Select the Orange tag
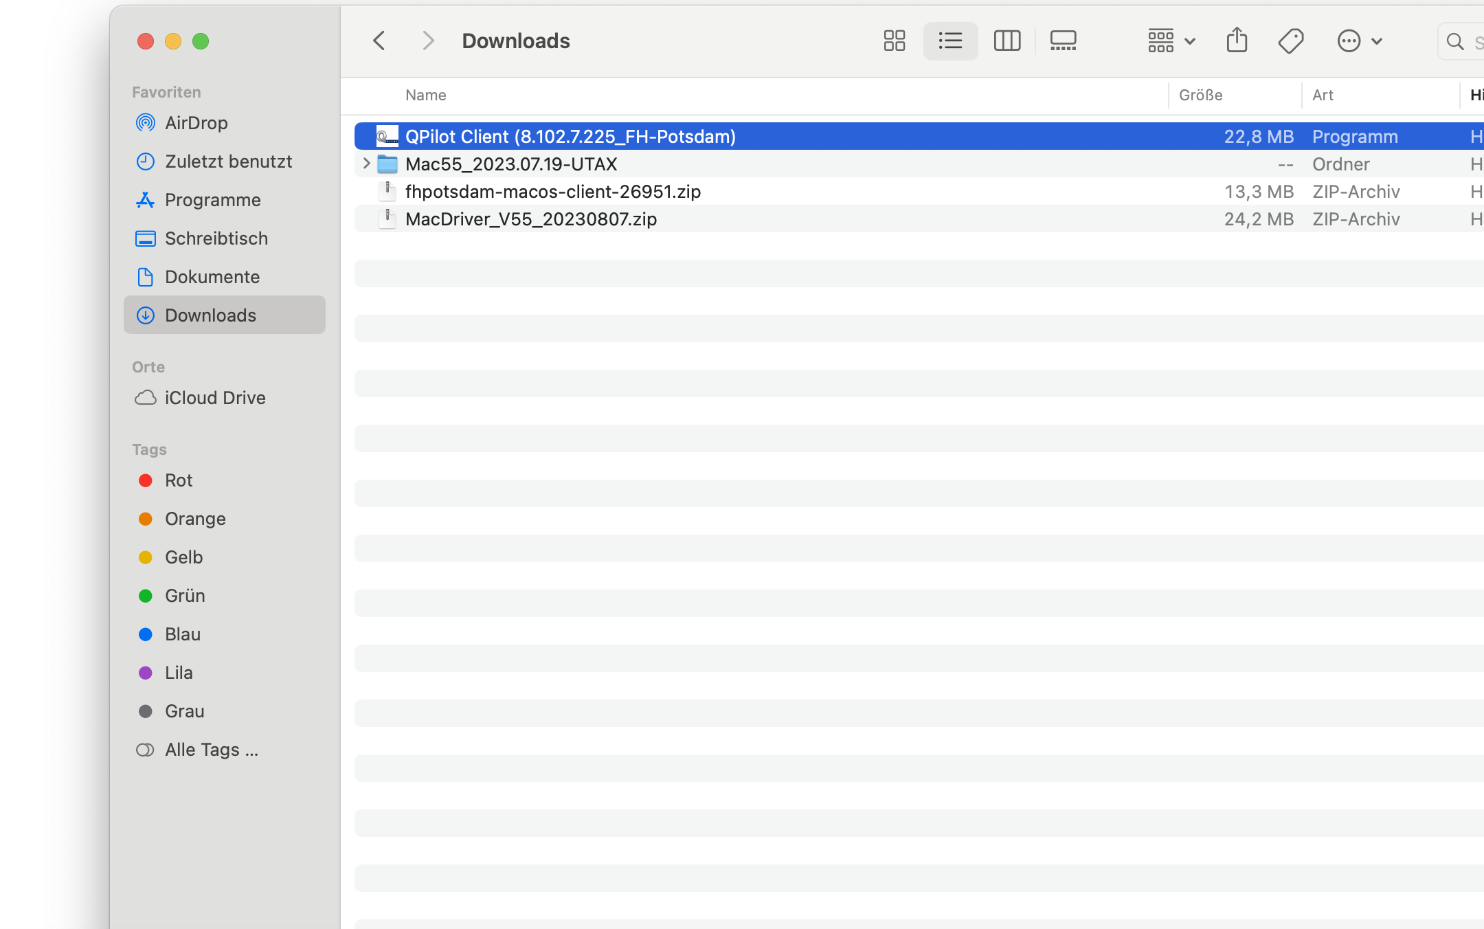The image size is (1484, 929). [x=224, y=518]
